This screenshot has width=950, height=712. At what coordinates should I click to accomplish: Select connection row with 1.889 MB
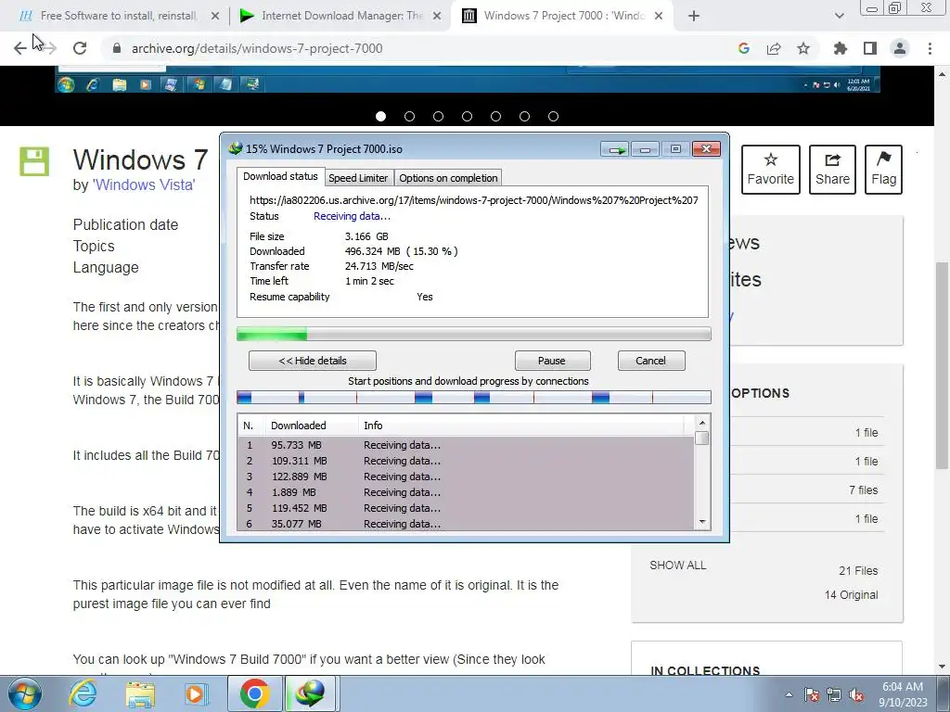pos(467,492)
